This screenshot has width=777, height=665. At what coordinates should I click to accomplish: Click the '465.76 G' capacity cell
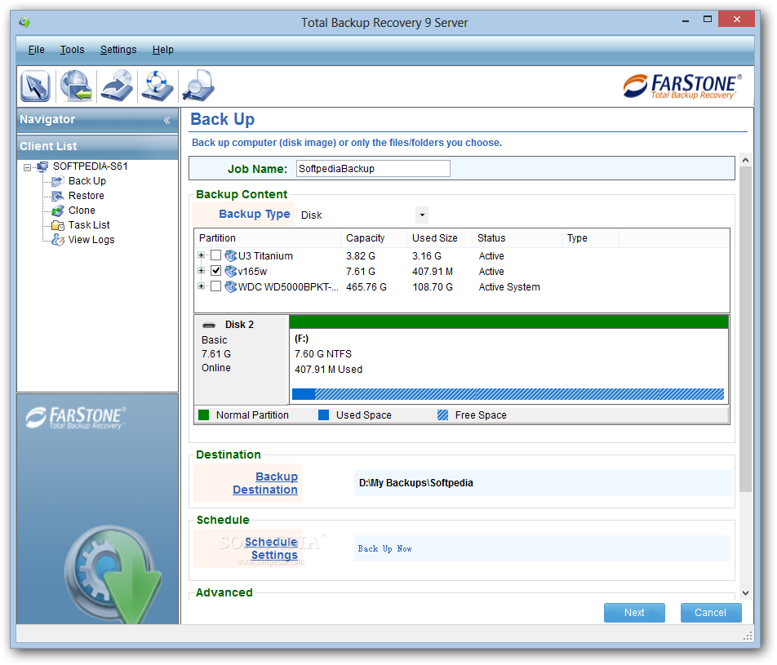[x=366, y=287]
